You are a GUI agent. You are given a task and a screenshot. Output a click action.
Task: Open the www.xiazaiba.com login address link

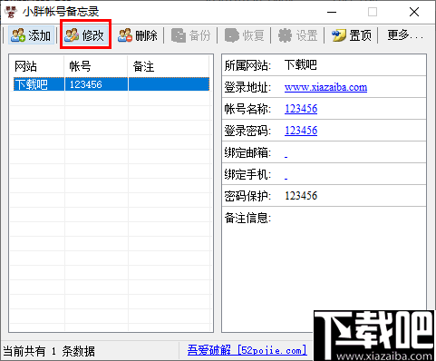tap(325, 87)
